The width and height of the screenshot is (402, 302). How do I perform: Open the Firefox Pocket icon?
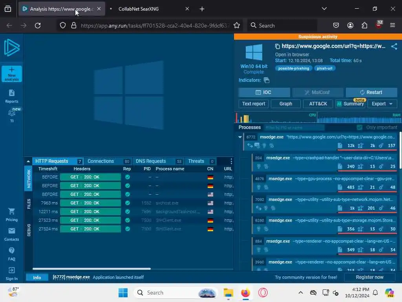pos(336,26)
